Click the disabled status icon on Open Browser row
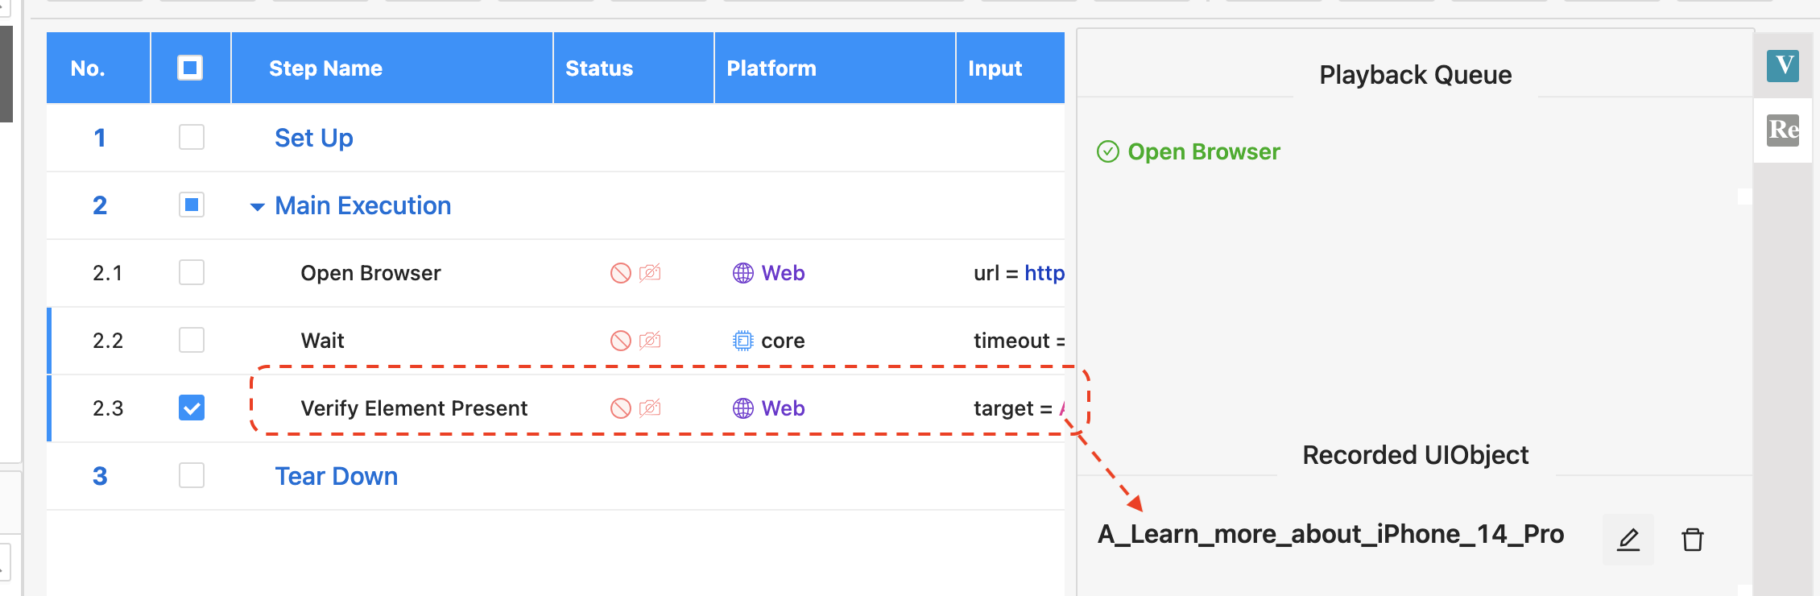This screenshot has width=1820, height=596. coord(620,273)
